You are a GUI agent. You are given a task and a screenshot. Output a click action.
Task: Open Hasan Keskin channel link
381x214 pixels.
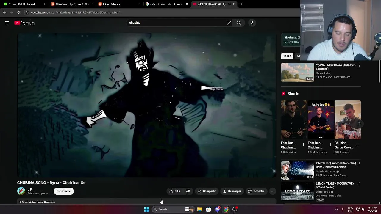(x=323, y=73)
